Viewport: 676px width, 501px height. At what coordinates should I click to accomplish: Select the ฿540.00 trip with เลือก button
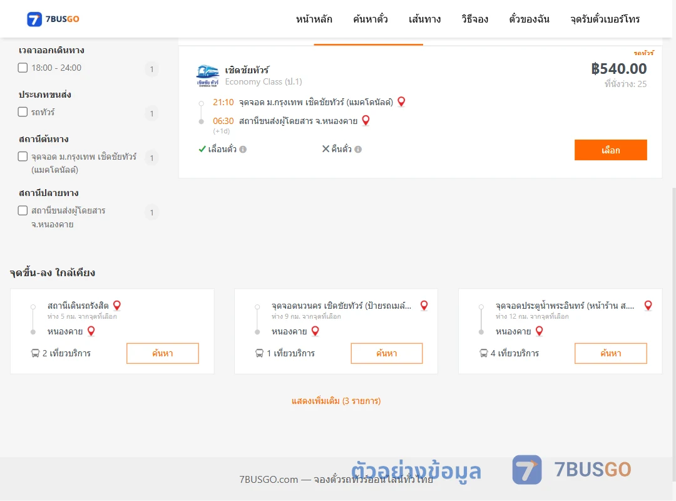[610, 150]
